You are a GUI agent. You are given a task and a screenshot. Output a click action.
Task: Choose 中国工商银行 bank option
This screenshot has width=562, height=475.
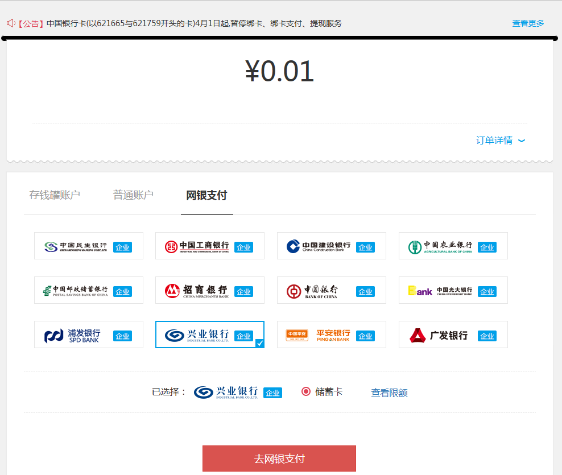coord(210,246)
